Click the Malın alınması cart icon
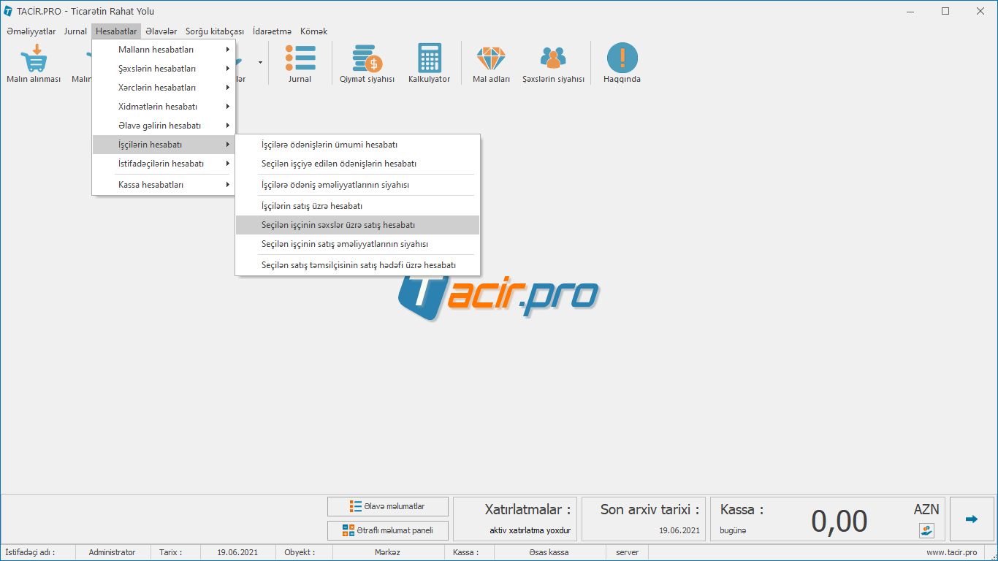998x561 pixels. point(34,58)
